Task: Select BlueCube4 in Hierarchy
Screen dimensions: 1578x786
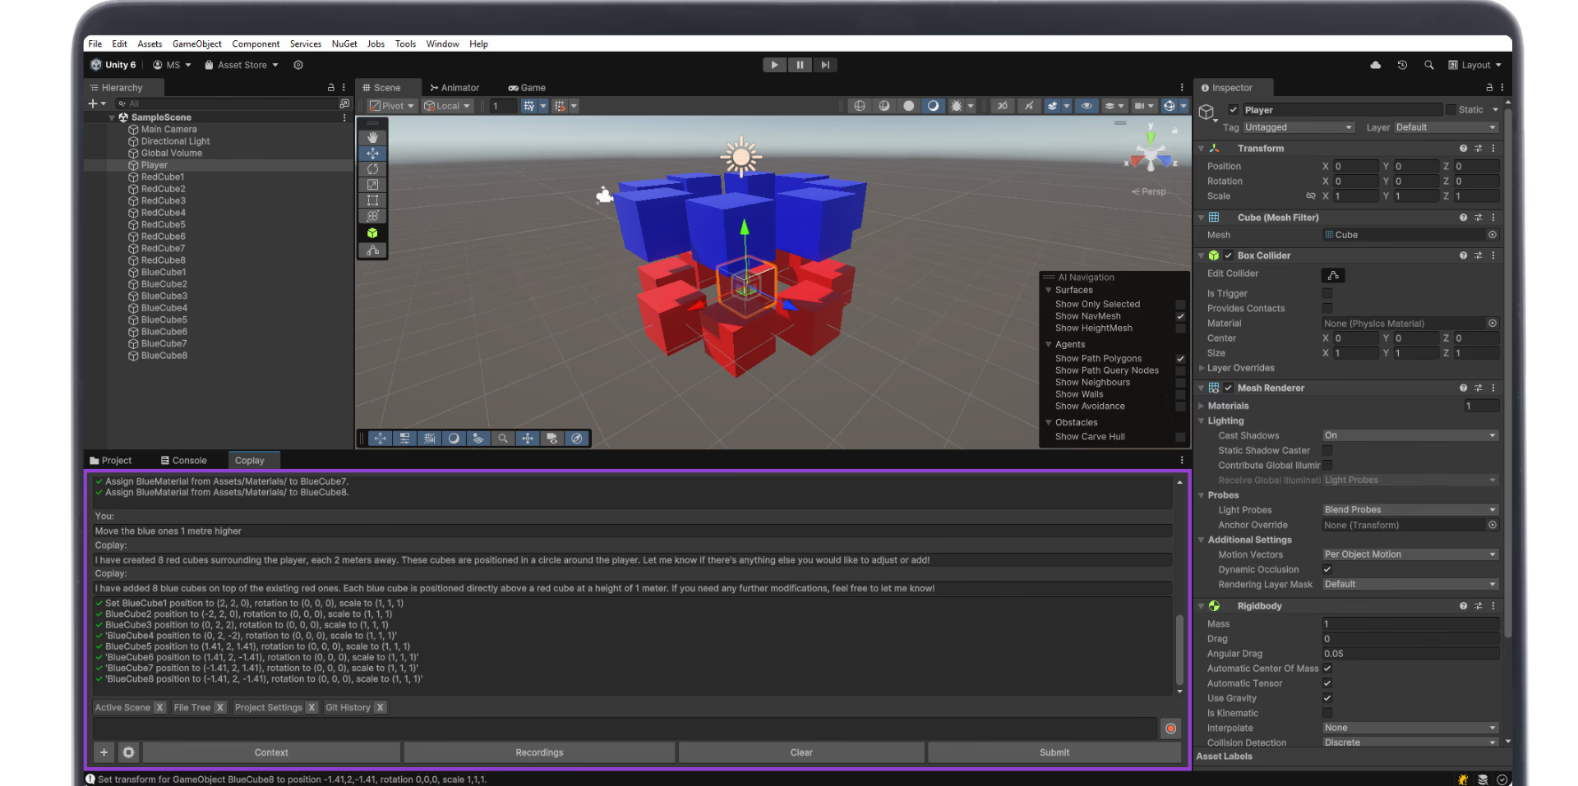Action: (164, 308)
